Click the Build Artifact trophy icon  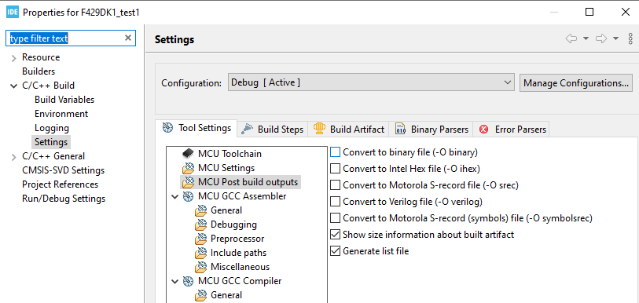(319, 129)
